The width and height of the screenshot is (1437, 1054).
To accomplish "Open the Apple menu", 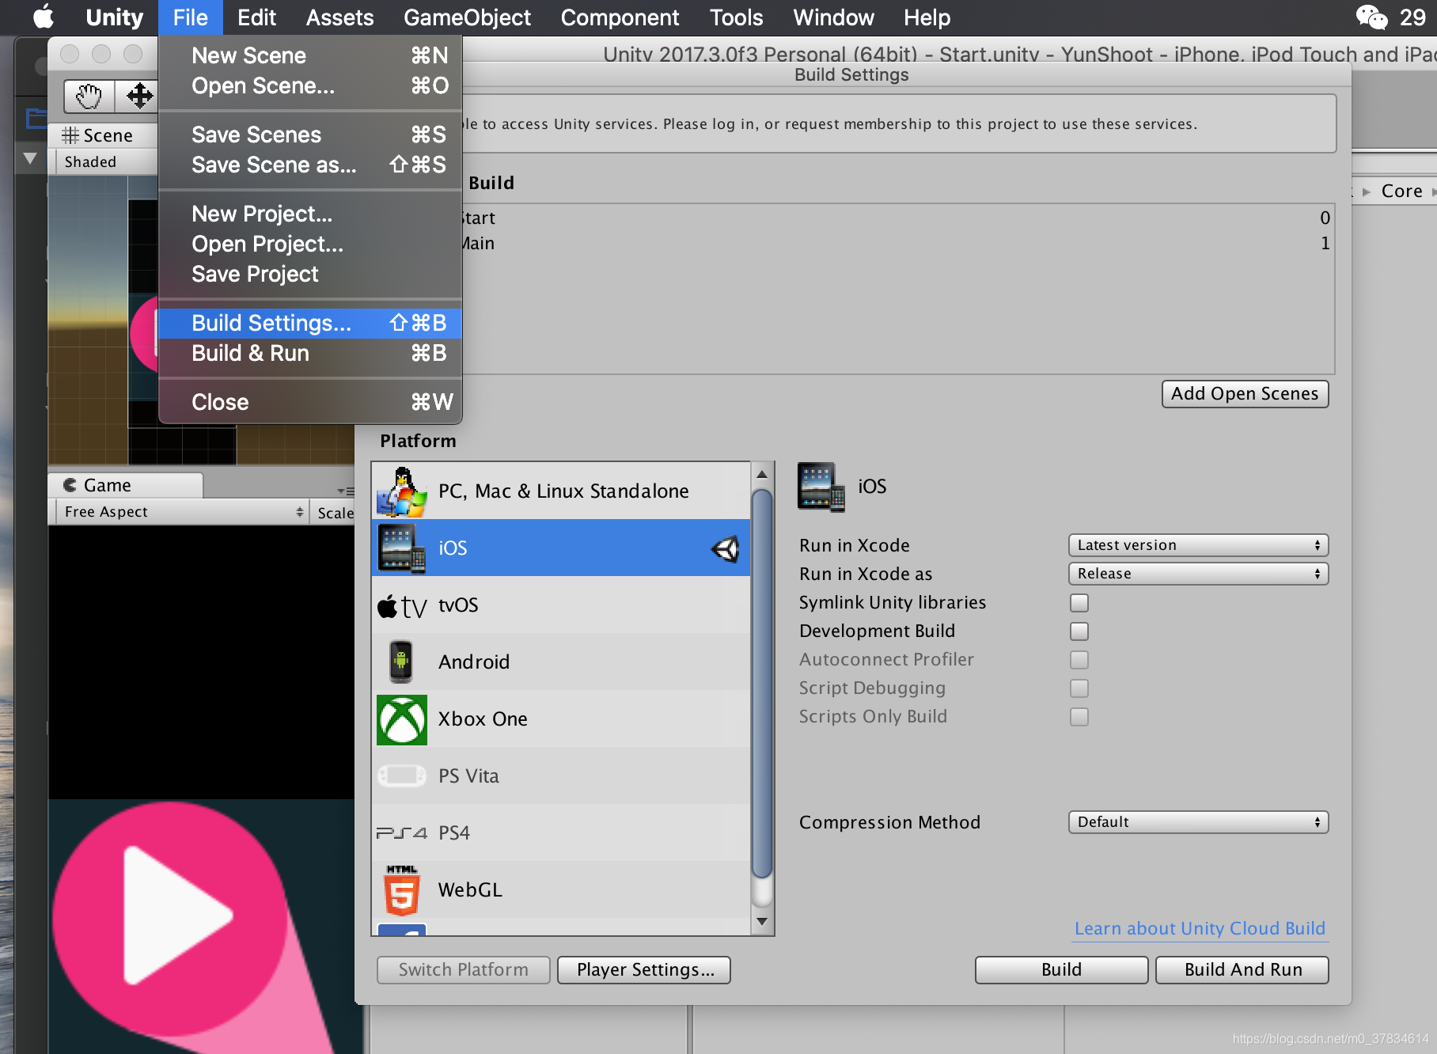I will (44, 17).
